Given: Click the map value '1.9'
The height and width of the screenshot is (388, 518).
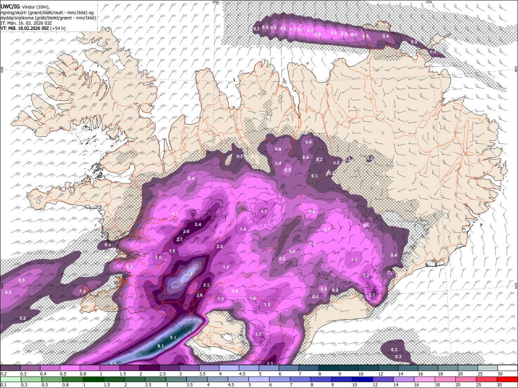Looking at the screenshot, I should click(172, 251).
